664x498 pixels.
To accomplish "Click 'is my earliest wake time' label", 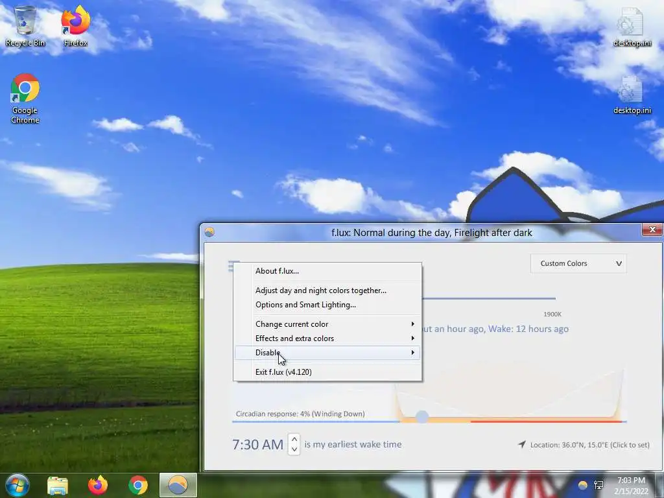I will pyautogui.click(x=353, y=444).
